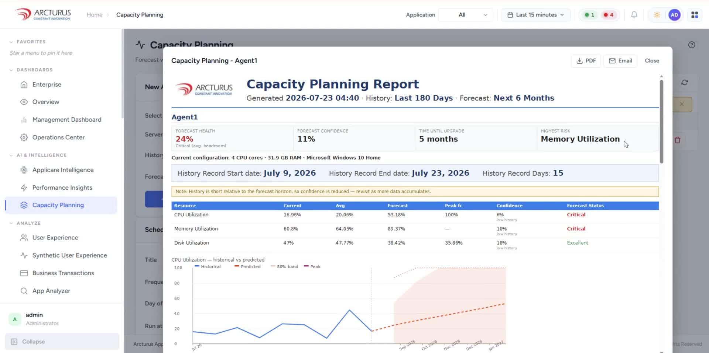Toggle the Peak legend series

click(312, 266)
